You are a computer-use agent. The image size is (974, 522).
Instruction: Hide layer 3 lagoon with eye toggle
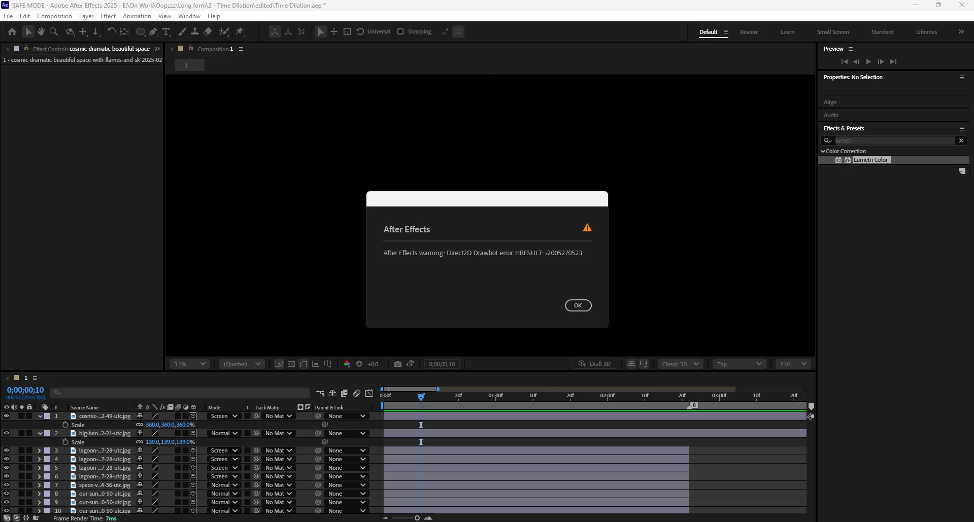(6, 450)
